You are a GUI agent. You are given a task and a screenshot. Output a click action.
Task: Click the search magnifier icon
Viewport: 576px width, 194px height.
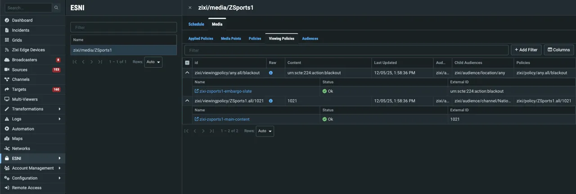coord(56,8)
